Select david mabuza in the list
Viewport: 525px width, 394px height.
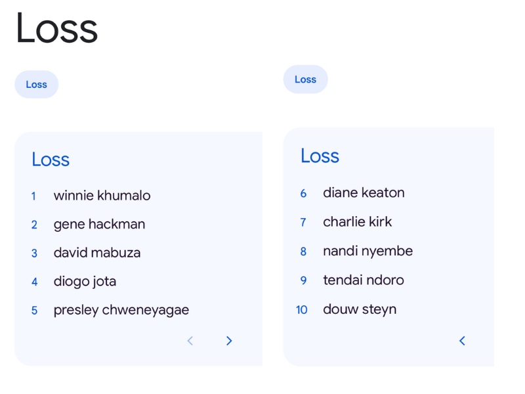(97, 253)
